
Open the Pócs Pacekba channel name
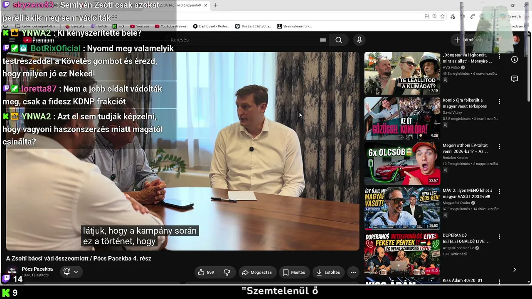pyautogui.click(x=37, y=269)
